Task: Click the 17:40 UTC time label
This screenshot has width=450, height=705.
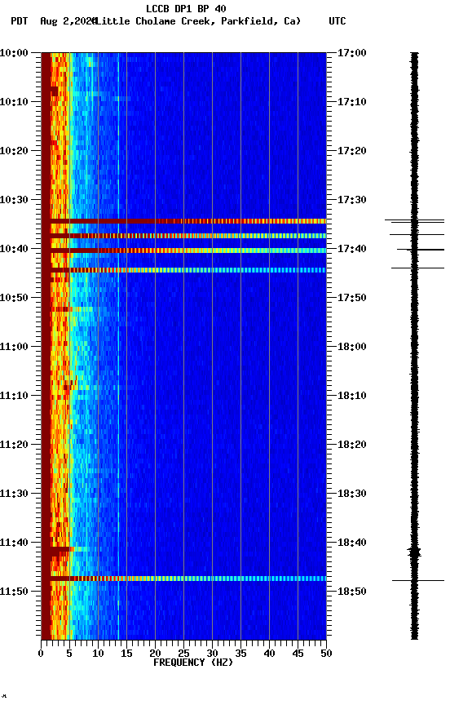Action: (x=351, y=249)
